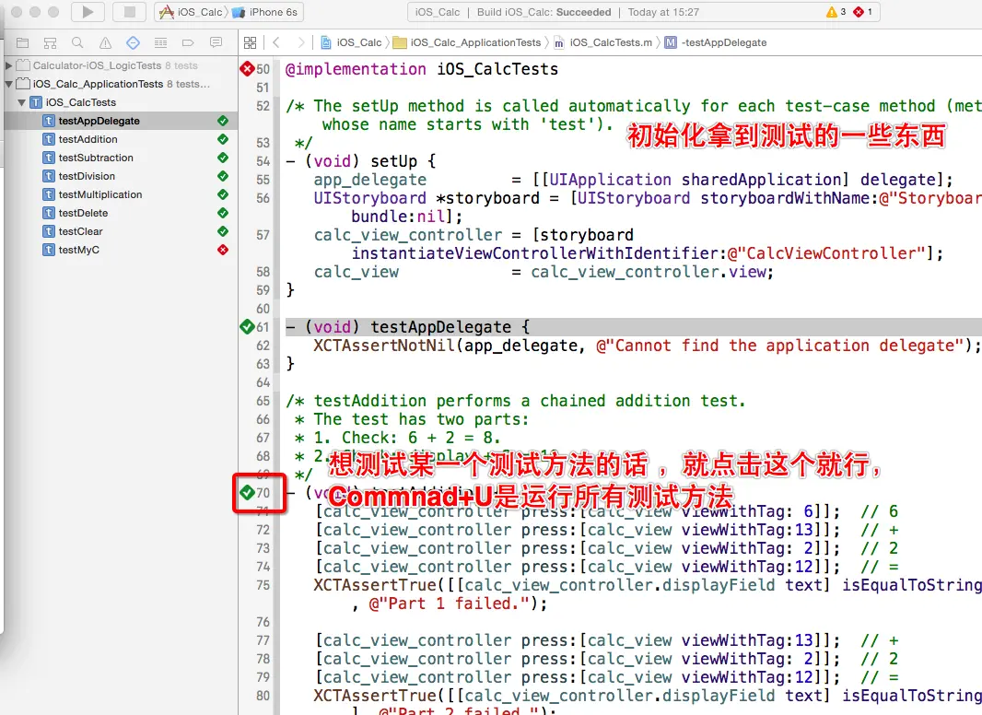The height and width of the screenshot is (715, 982).
Task: Click iOS_Calc_ApplicationTests folder in jump bar
Action: click(466, 42)
